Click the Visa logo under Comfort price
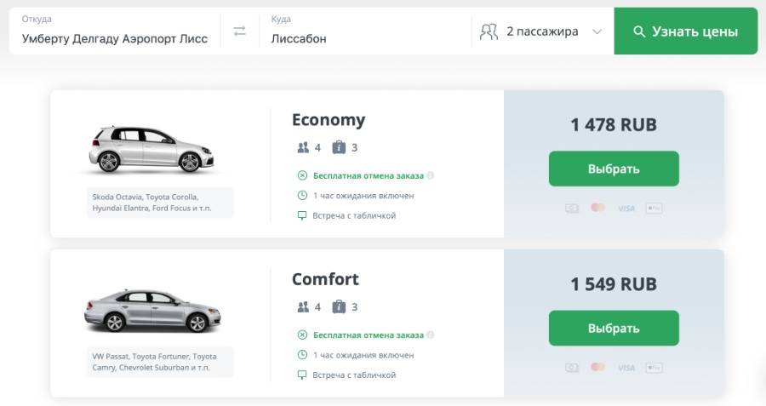 coord(626,368)
